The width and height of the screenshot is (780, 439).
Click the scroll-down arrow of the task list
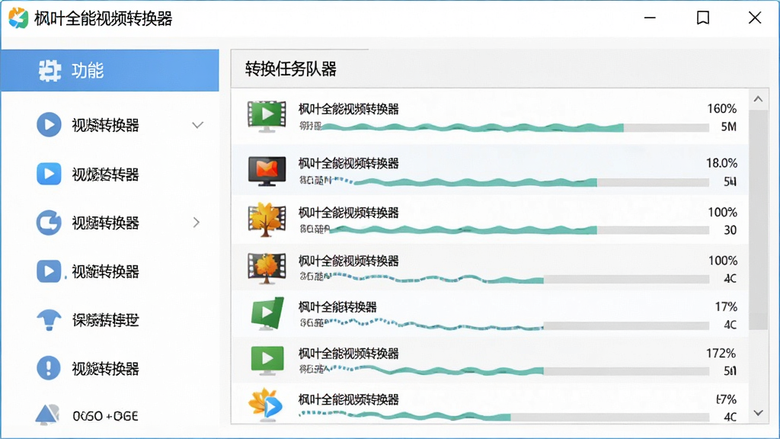(x=758, y=412)
